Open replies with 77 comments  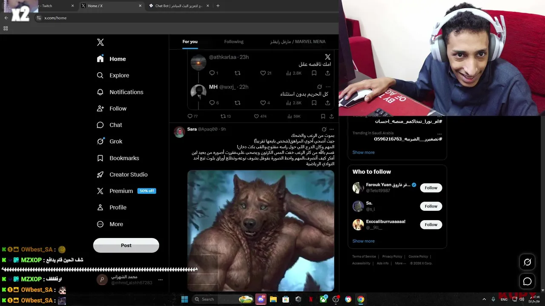(x=192, y=116)
